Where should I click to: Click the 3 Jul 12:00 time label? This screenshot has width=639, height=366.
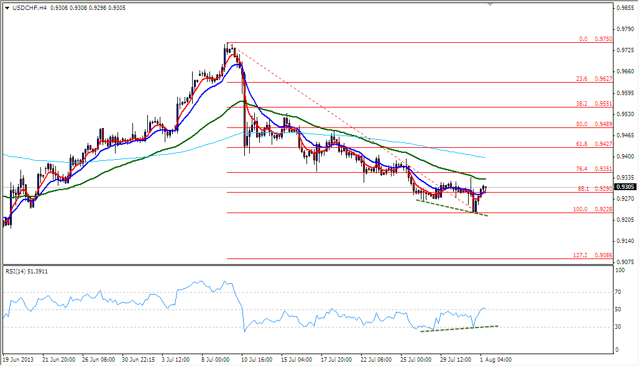pyautogui.click(x=176, y=360)
